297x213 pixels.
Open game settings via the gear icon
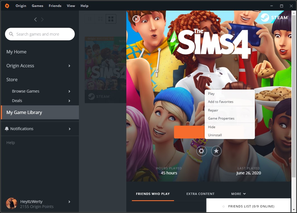tap(201, 151)
